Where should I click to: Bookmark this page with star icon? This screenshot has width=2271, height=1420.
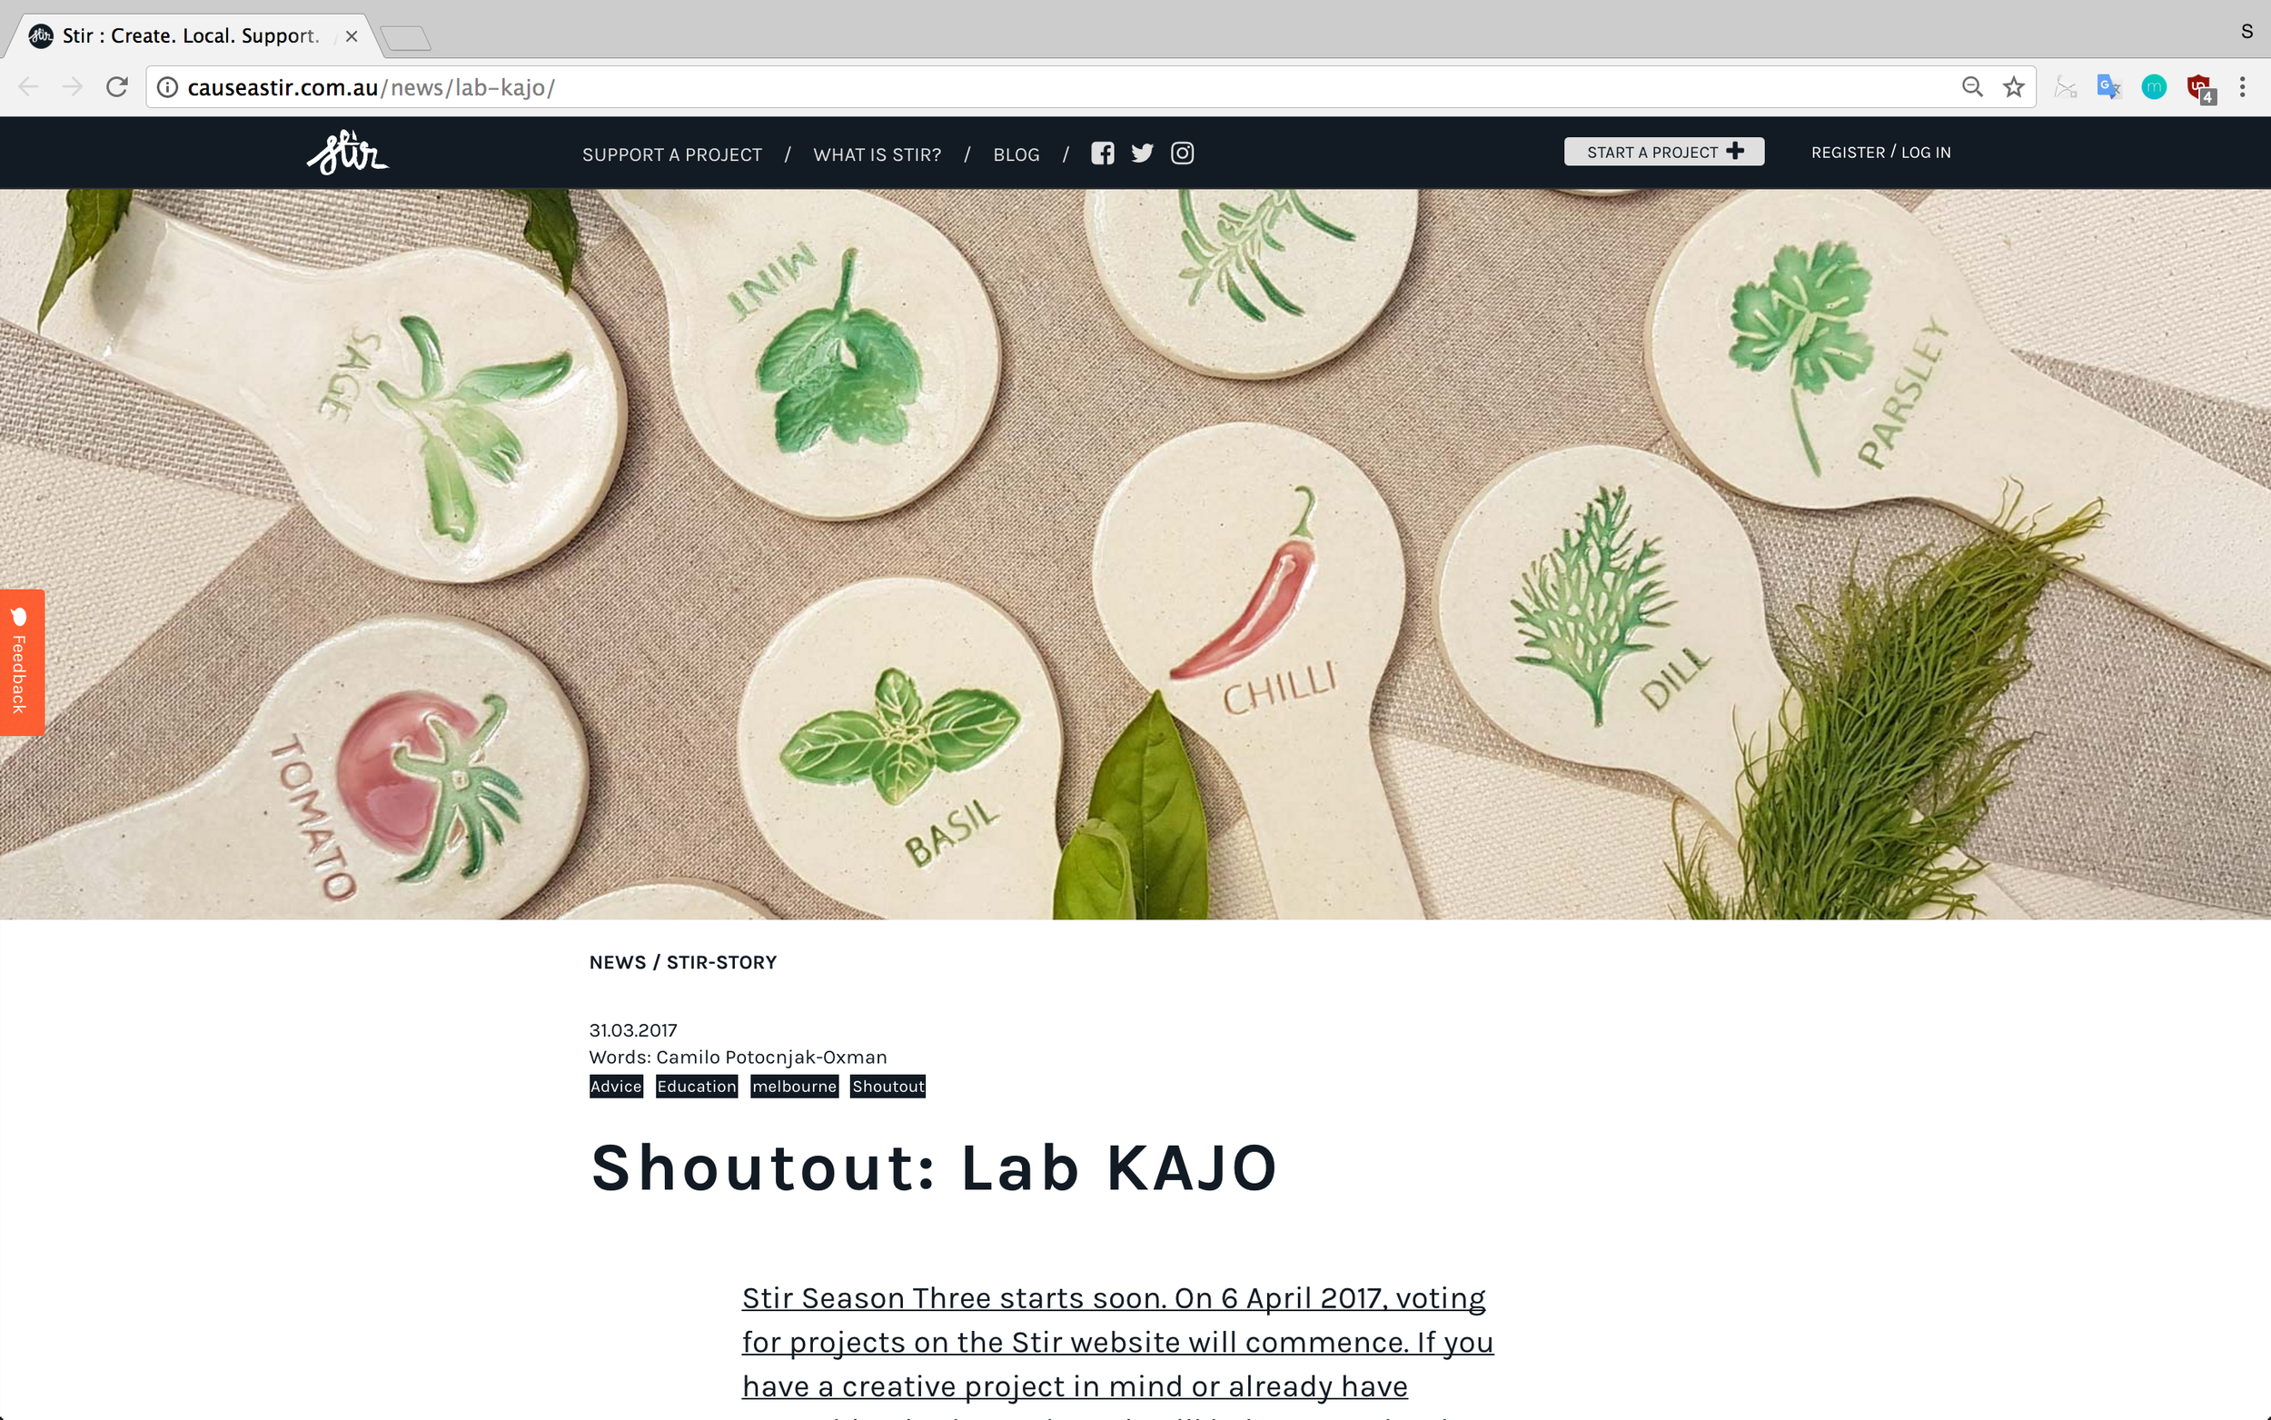coord(2013,87)
